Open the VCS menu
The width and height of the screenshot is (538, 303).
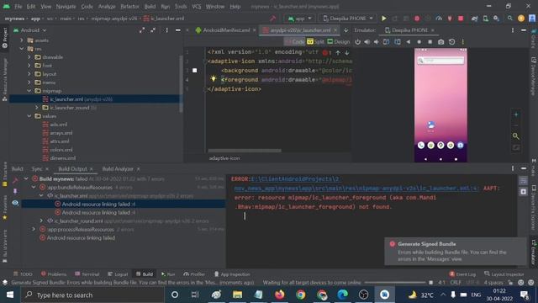(197, 7)
